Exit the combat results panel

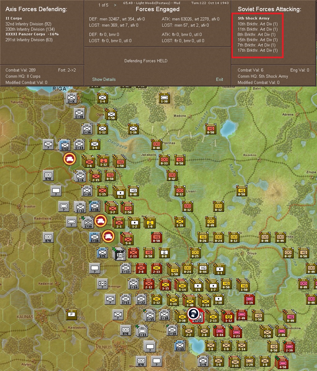(219, 80)
